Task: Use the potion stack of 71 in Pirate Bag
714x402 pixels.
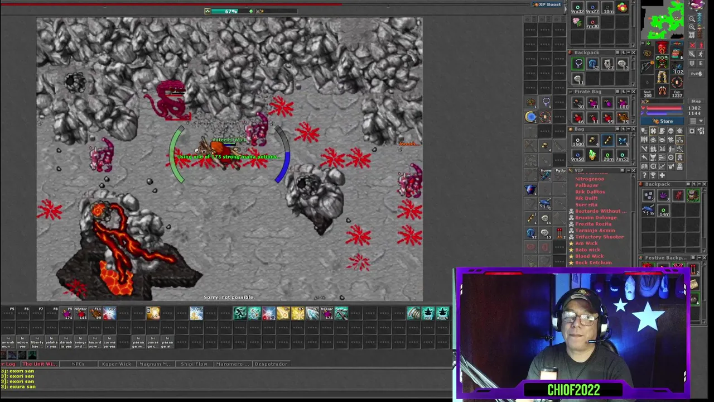Action: point(593,103)
